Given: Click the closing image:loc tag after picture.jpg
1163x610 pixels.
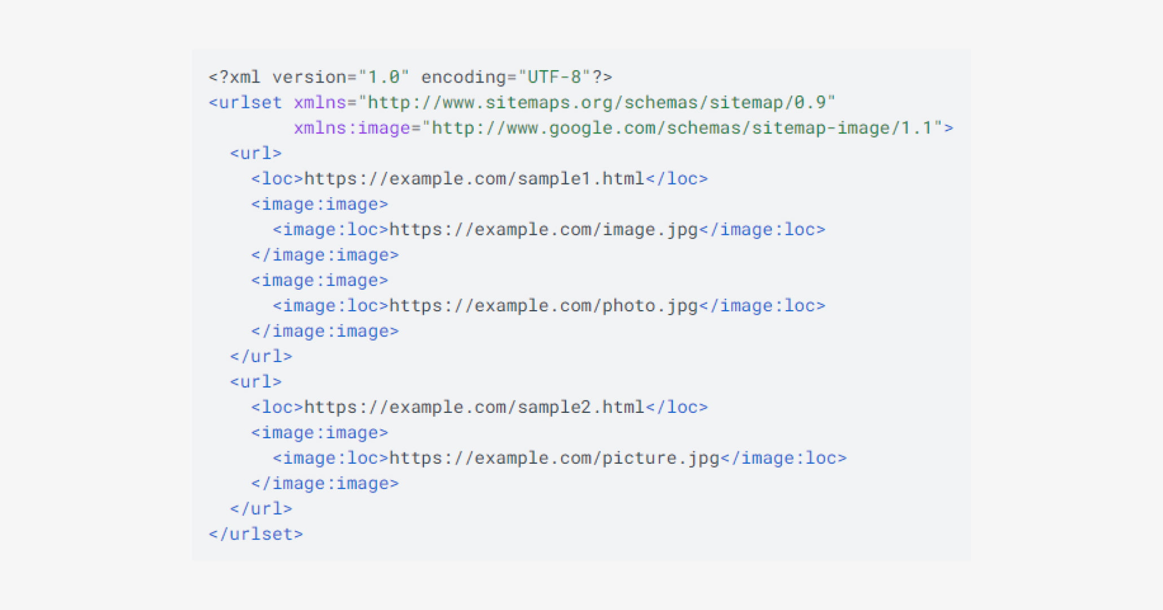Looking at the screenshot, I should click(784, 458).
